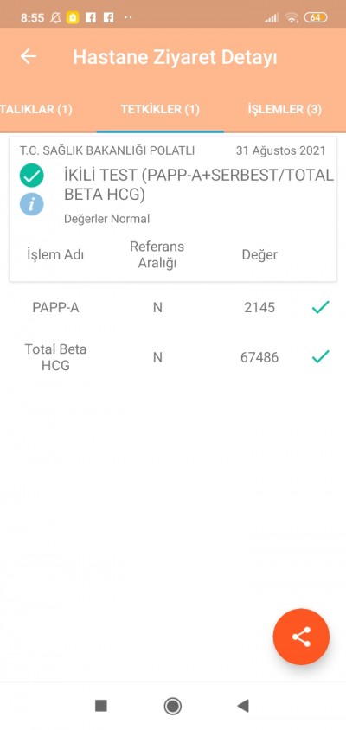
Task: Tap the back arrow in header
Action: coord(29,56)
